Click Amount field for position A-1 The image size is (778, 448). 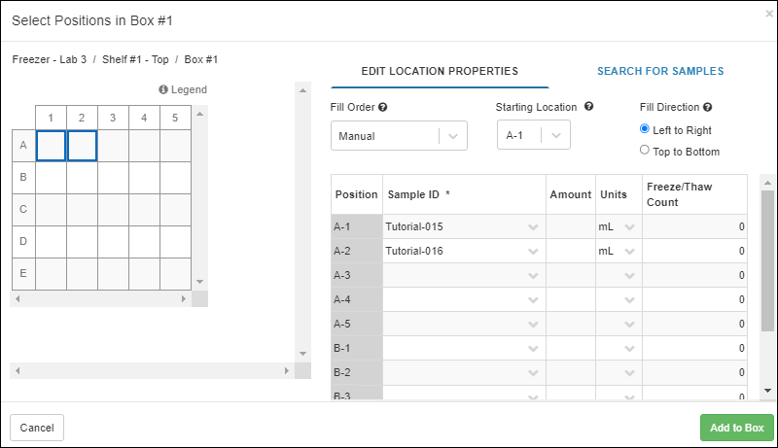(570, 226)
